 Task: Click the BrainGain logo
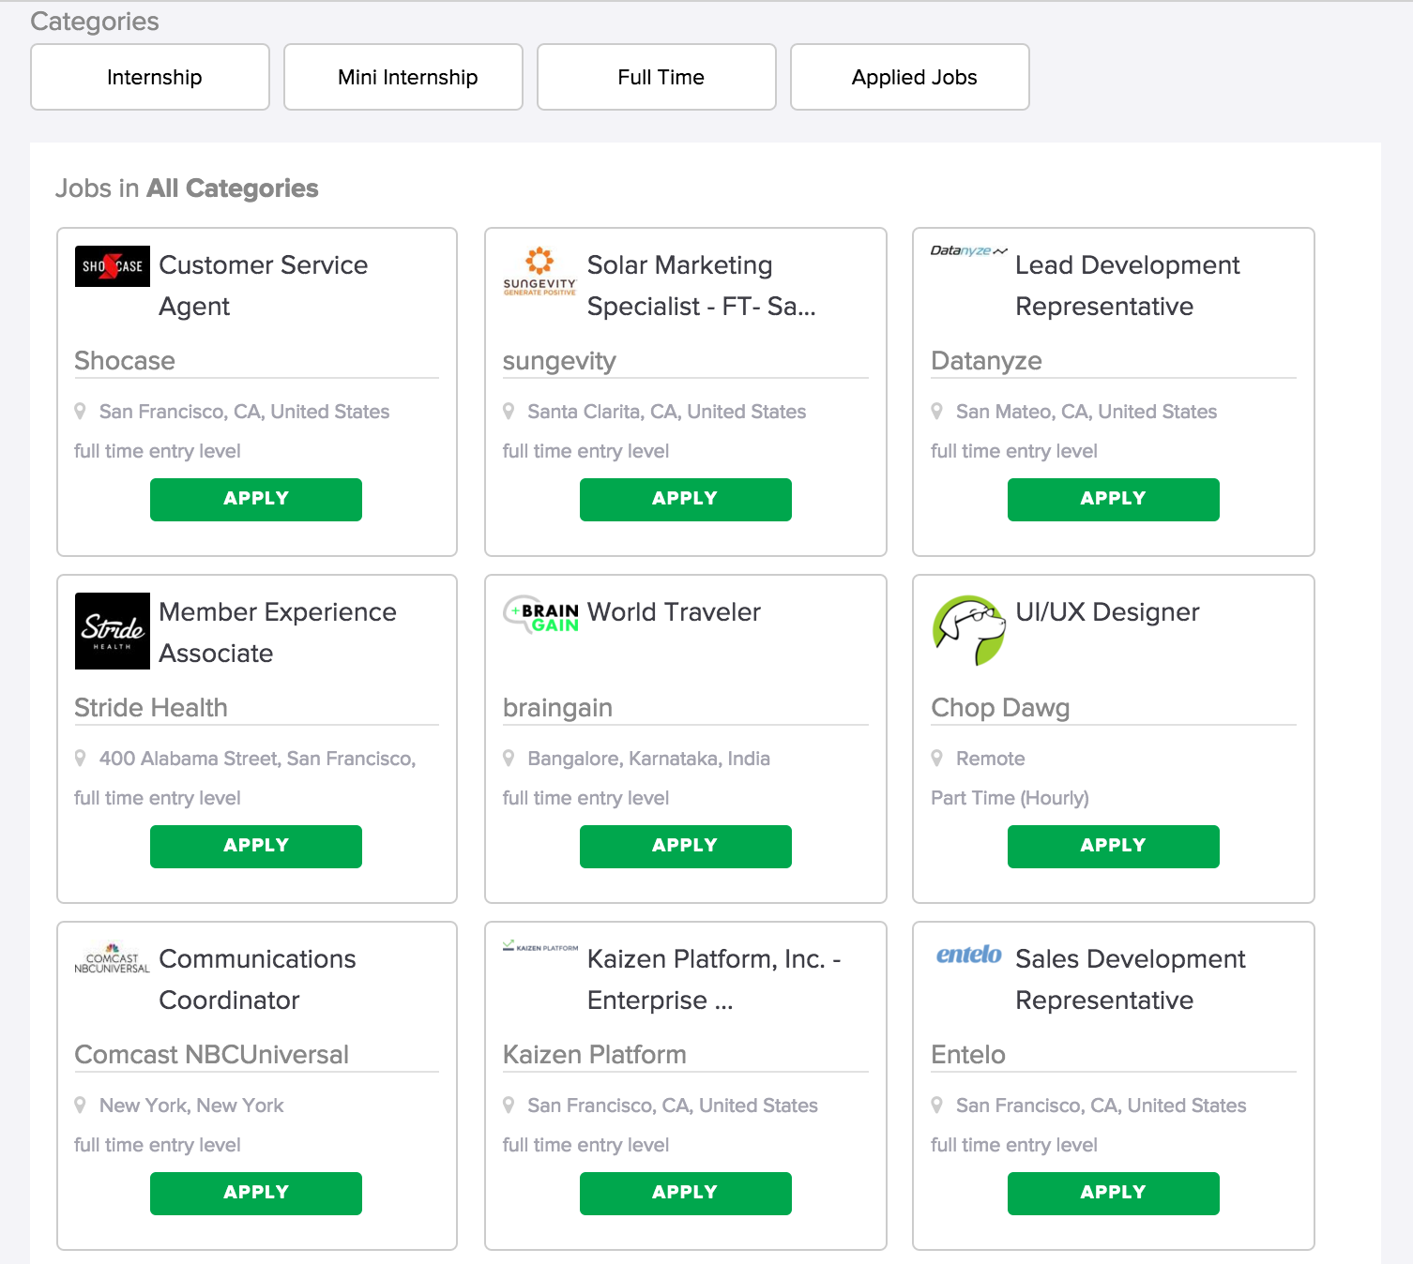pyautogui.click(x=541, y=614)
